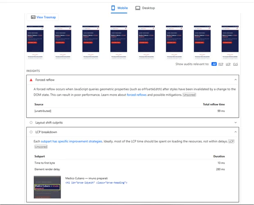Screen dimensions: 254x205
Task: Click the 10 ms duration value
Action: point(221,163)
